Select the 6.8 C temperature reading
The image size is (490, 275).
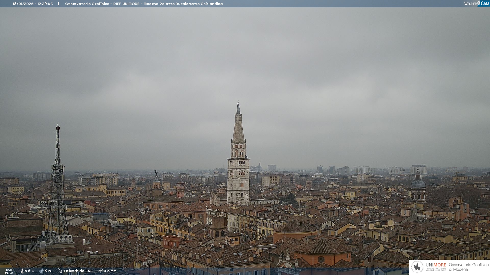click(29, 271)
